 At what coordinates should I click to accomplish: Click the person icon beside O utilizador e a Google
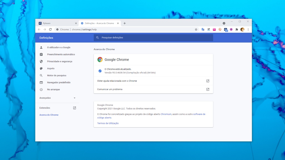pos(41,47)
